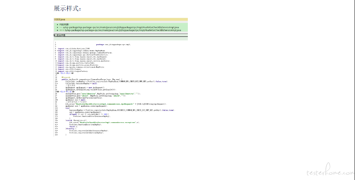Viewport: 355px width, 180px height.
Task: Click the import MapUtils line
Action: 81,67
